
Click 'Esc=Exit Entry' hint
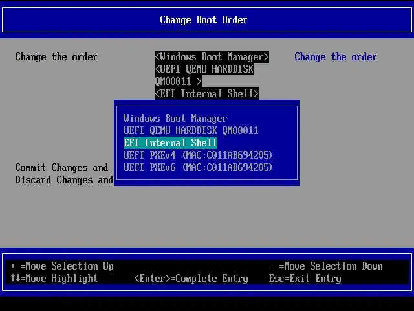pos(305,278)
